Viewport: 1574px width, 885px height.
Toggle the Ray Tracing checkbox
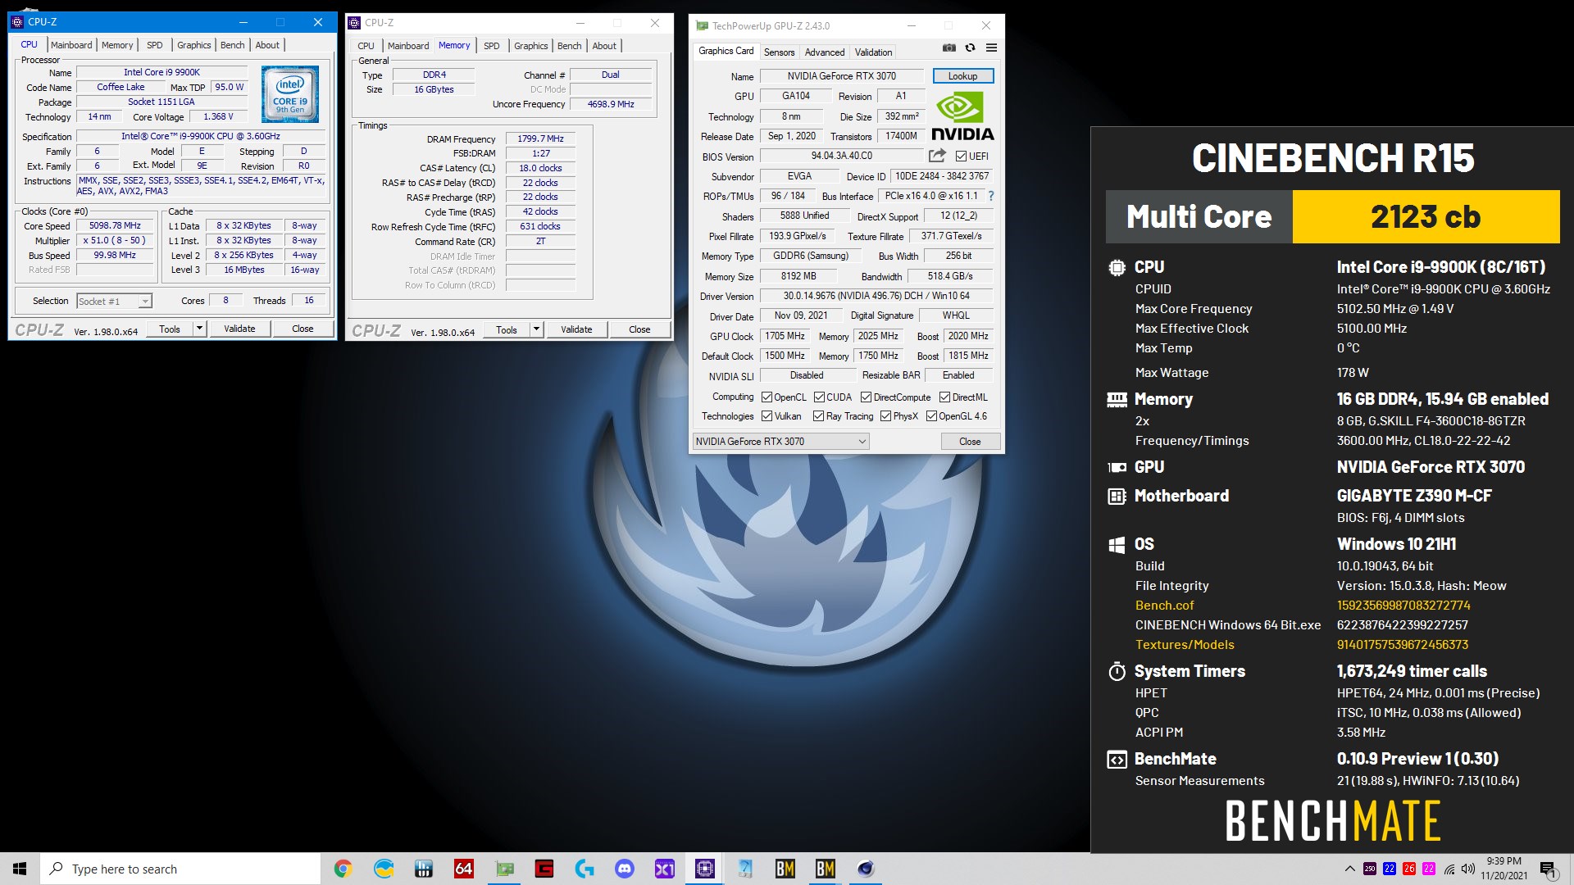tap(818, 416)
